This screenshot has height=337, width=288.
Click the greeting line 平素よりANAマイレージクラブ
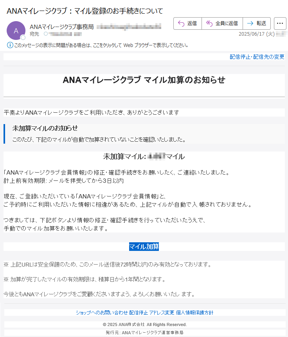pos(91,112)
